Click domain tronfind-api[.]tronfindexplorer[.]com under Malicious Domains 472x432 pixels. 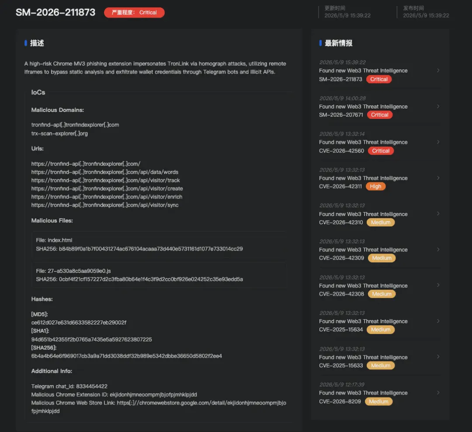[75, 125]
